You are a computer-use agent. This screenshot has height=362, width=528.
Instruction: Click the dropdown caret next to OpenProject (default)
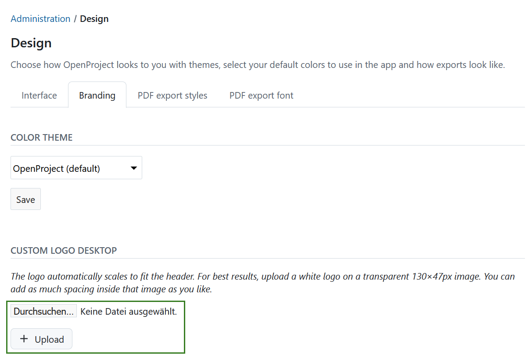click(134, 168)
